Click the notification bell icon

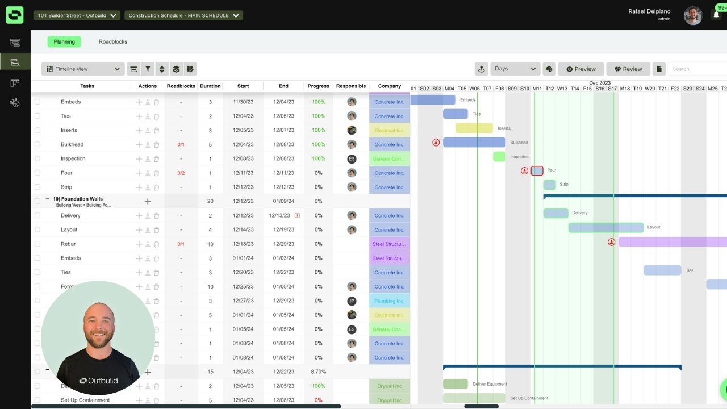716,15
